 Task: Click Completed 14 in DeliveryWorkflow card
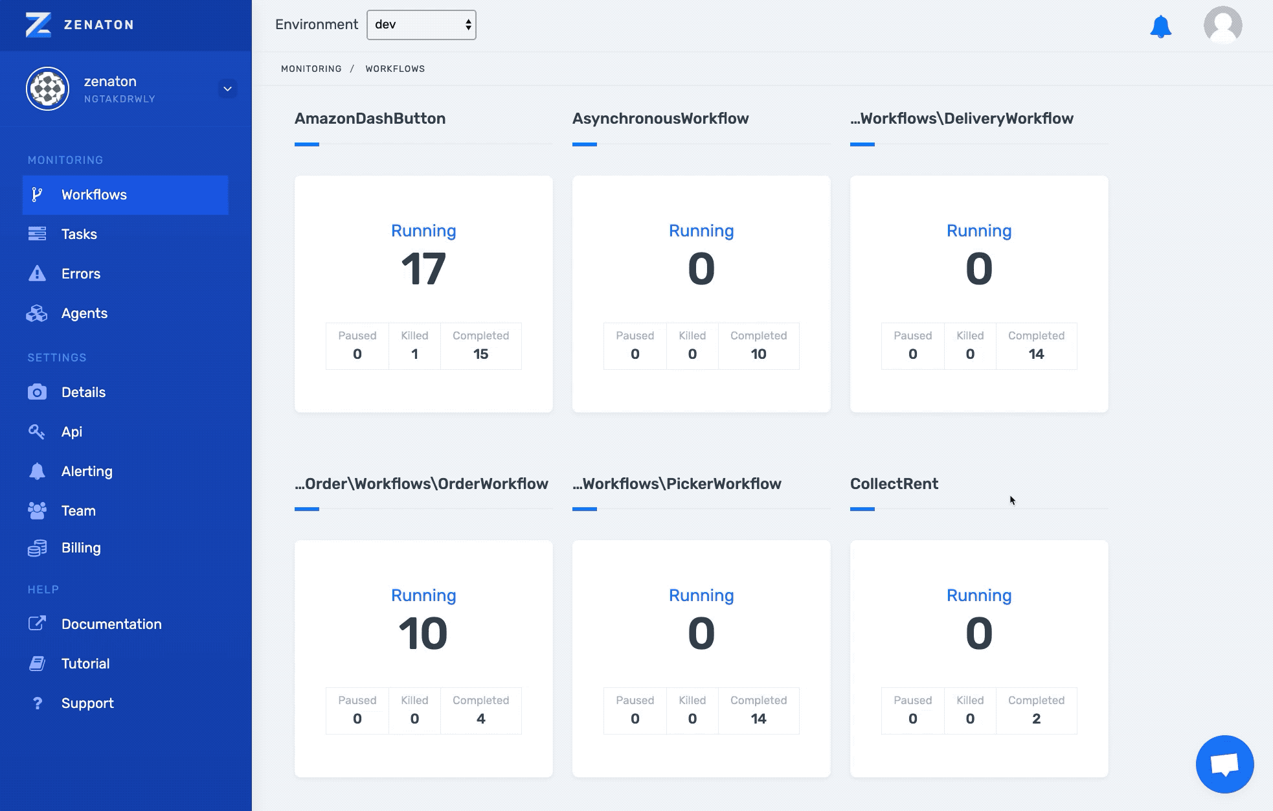[1037, 346]
